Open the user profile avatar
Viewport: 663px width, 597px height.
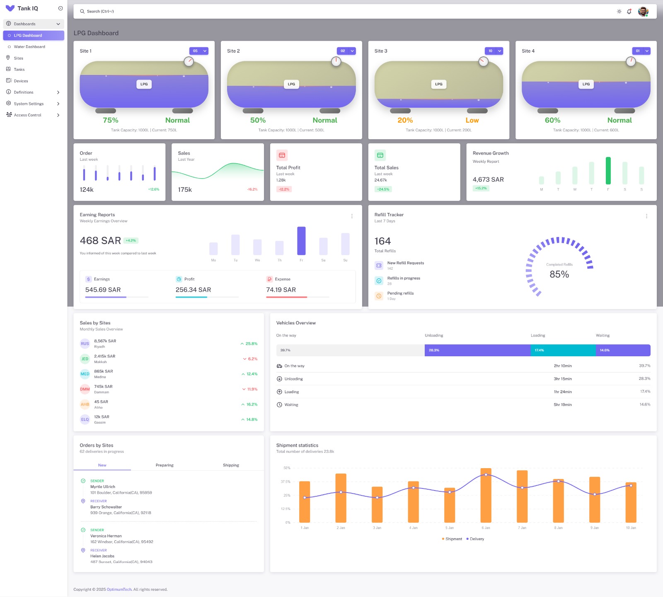pyautogui.click(x=643, y=12)
